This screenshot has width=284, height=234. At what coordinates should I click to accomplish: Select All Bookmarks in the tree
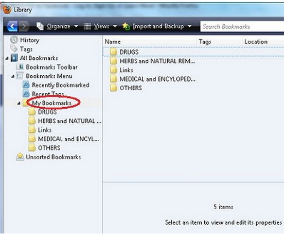(39, 58)
